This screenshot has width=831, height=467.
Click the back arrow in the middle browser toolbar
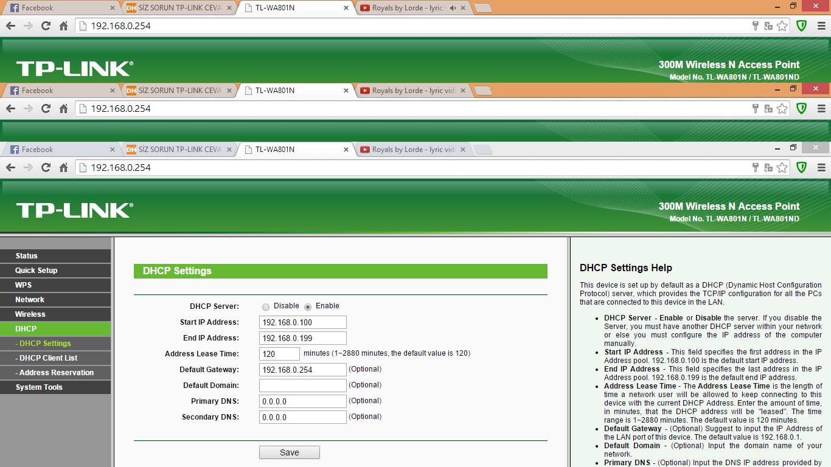click(10, 109)
